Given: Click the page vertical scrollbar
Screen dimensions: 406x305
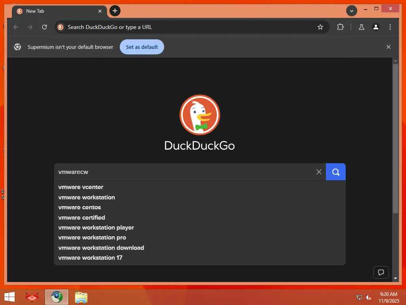Looking at the screenshot, I should 395,139.
